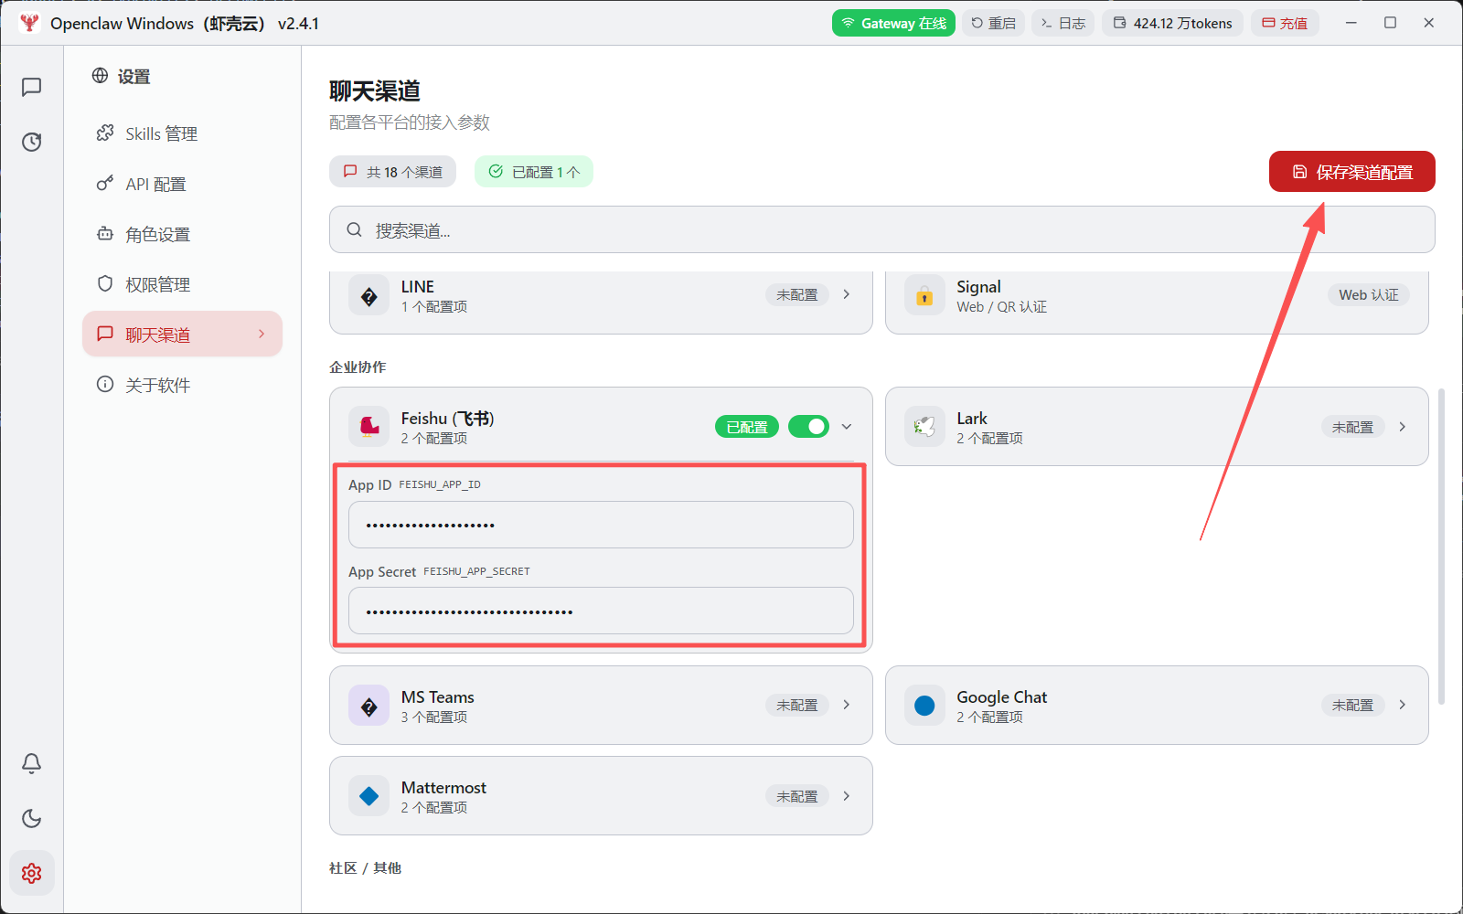1463x914 pixels.
Task: Open Skills 管理 settings page
Action: (182, 133)
